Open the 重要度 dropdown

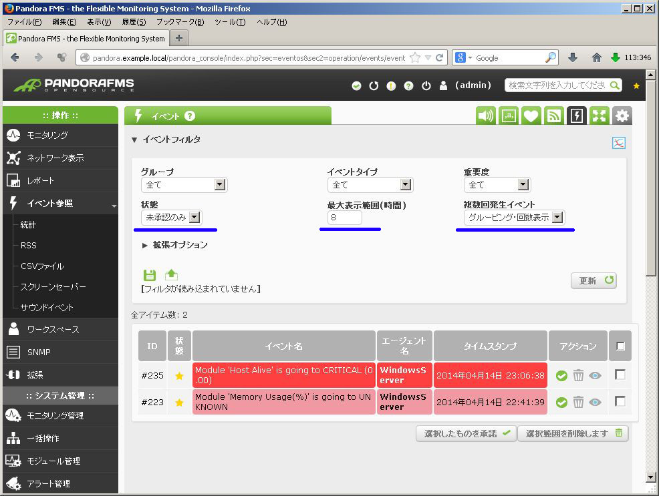pos(497,185)
